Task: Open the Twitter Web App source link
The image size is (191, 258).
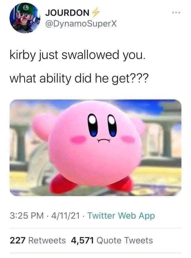Action: (x=121, y=216)
